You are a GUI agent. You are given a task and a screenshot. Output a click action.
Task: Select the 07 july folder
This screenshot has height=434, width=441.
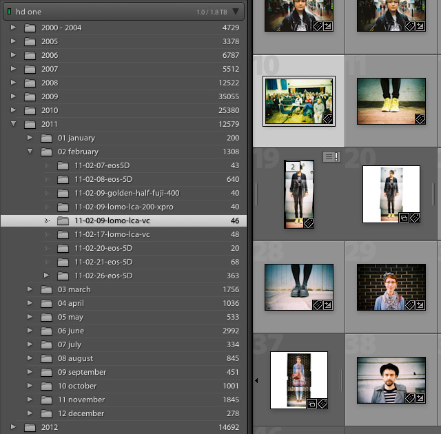click(124, 344)
